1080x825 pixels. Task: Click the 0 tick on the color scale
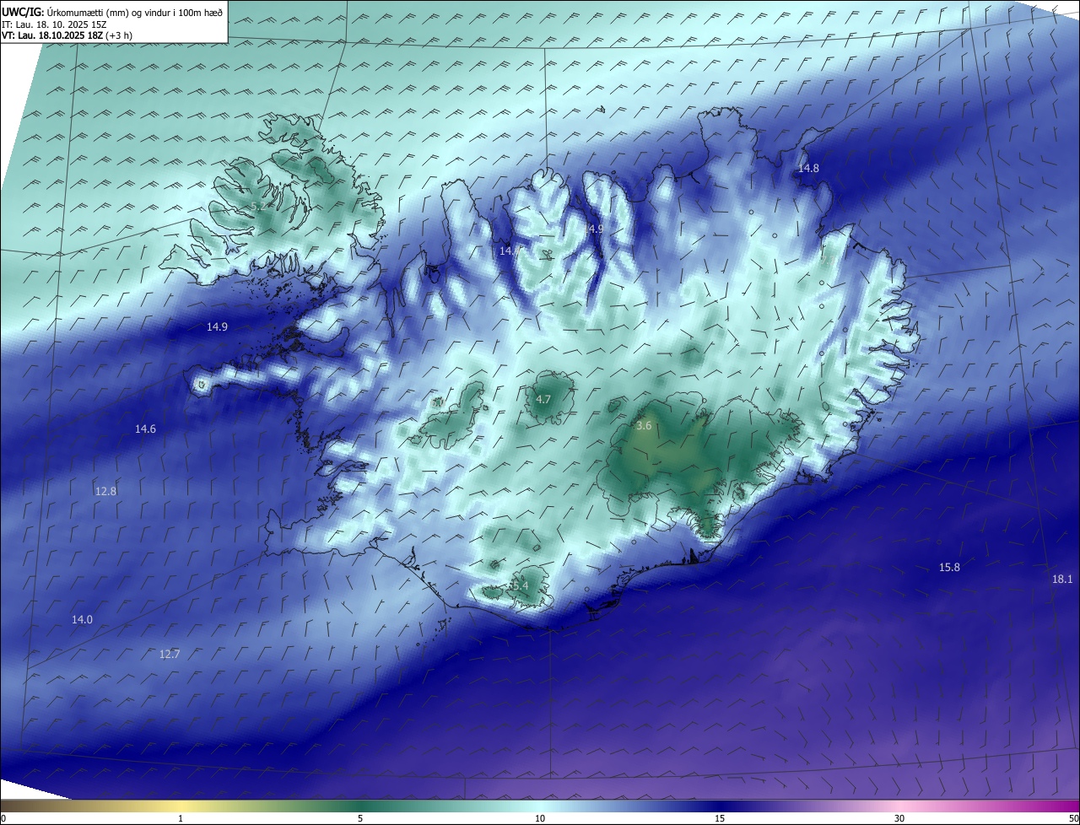coord(3,818)
